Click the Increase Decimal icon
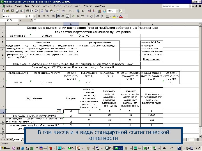This screenshot has height=151, width=202. [x=87, y=16]
